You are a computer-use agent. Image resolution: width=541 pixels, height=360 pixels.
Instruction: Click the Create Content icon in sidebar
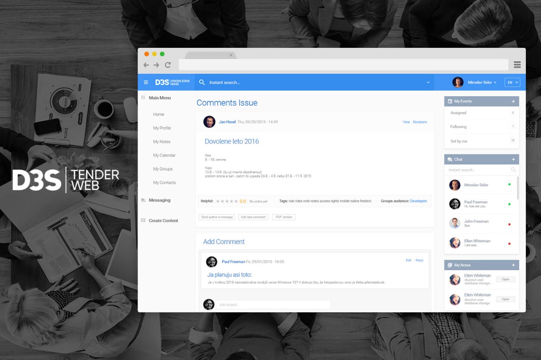tap(143, 220)
